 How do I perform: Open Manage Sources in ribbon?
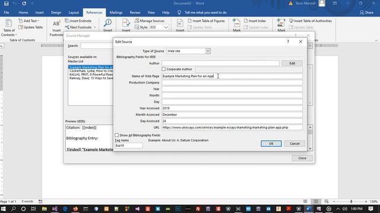click(x=150, y=21)
